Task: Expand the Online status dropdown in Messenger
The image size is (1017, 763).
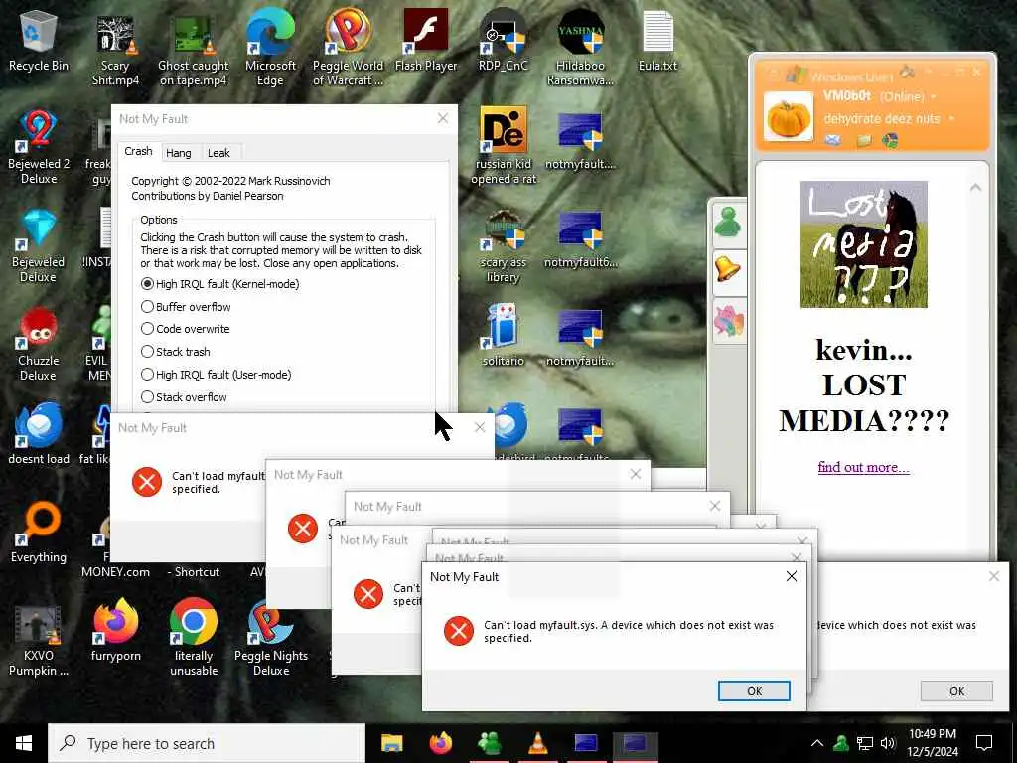Action: click(934, 97)
